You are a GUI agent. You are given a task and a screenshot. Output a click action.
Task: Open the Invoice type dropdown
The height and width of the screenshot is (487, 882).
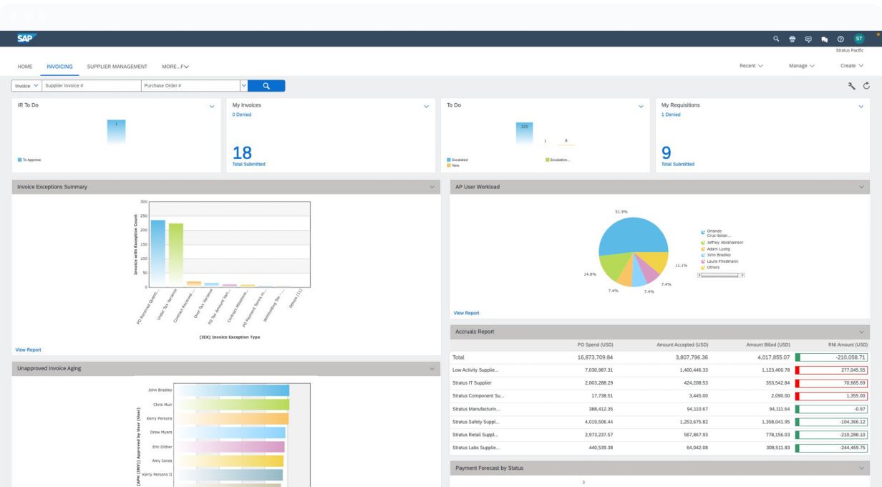26,86
